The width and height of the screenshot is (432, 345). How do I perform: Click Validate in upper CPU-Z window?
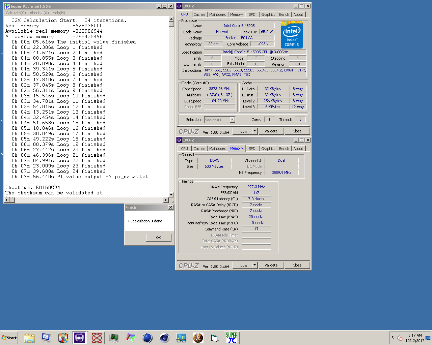(x=271, y=131)
